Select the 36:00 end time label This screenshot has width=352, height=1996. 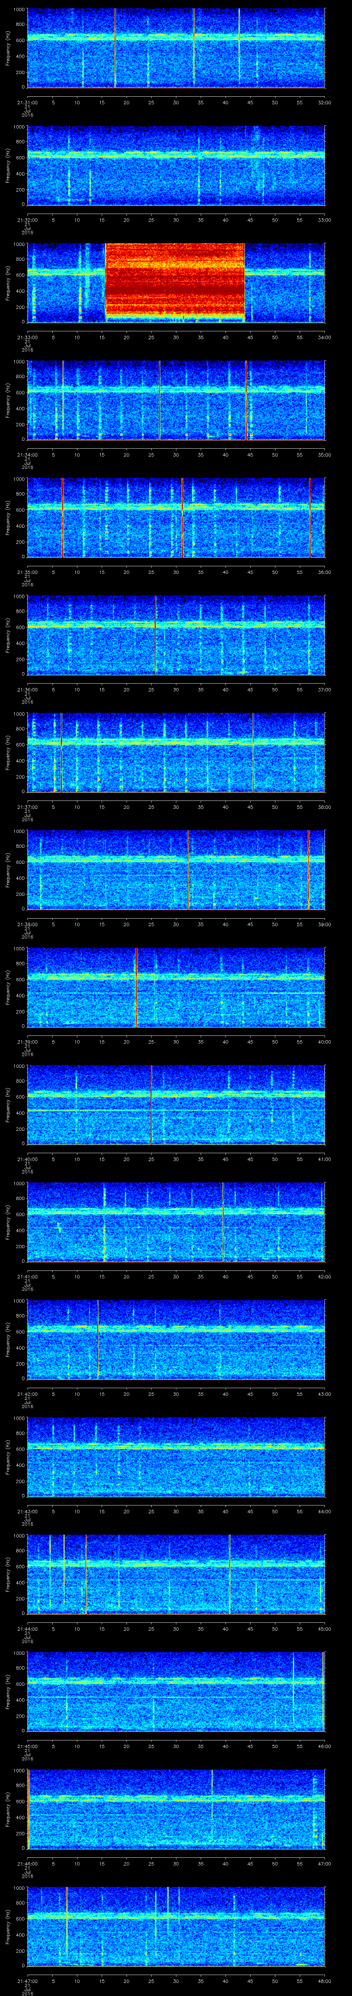(x=324, y=572)
